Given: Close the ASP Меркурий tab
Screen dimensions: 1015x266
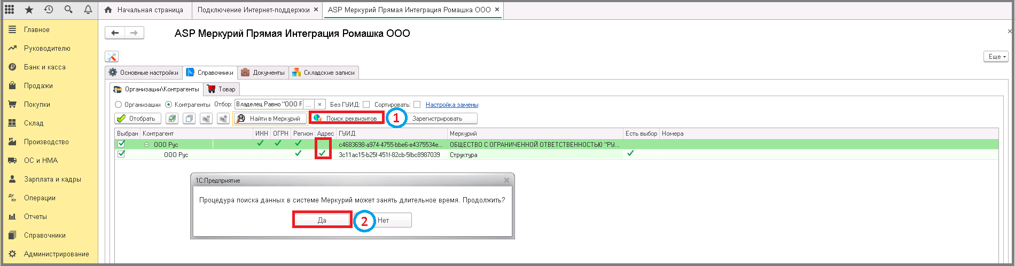Looking at the screenshot, I should click(x=497, y=10).
